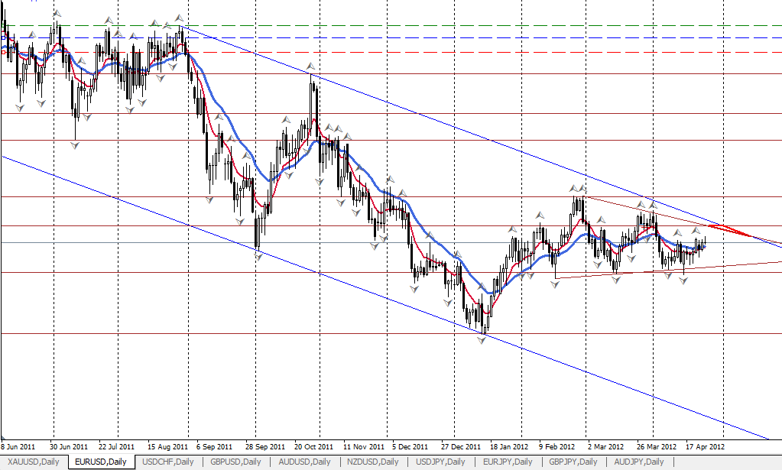This screenshot has width=782, height=470.
Task: Select the red dashed line's square handle
Action: pos(4,52)
